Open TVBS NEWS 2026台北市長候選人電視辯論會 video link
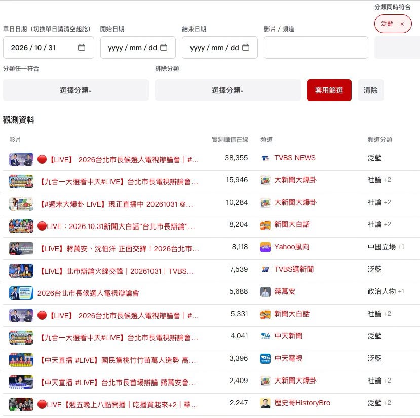 tap(118, 160)
